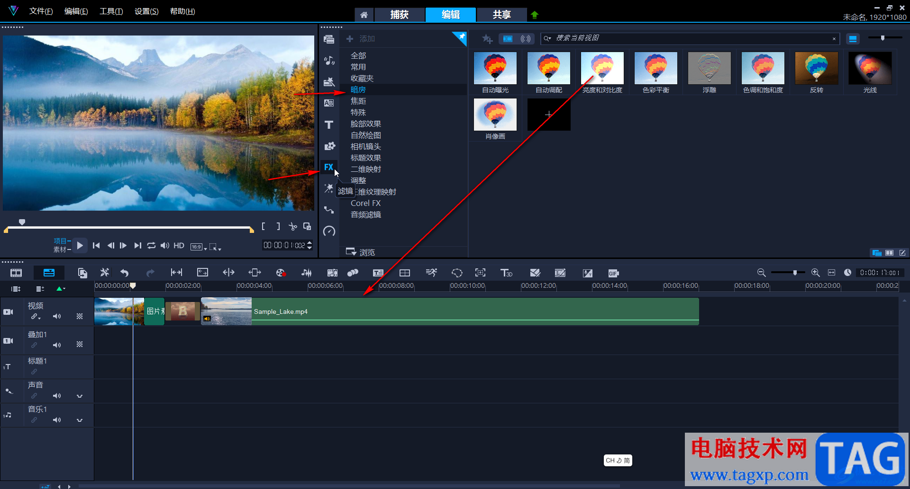Click the scissors split clip icon
Image resolution: width=910 pixels, height=489 pixels.
point(293,227)
